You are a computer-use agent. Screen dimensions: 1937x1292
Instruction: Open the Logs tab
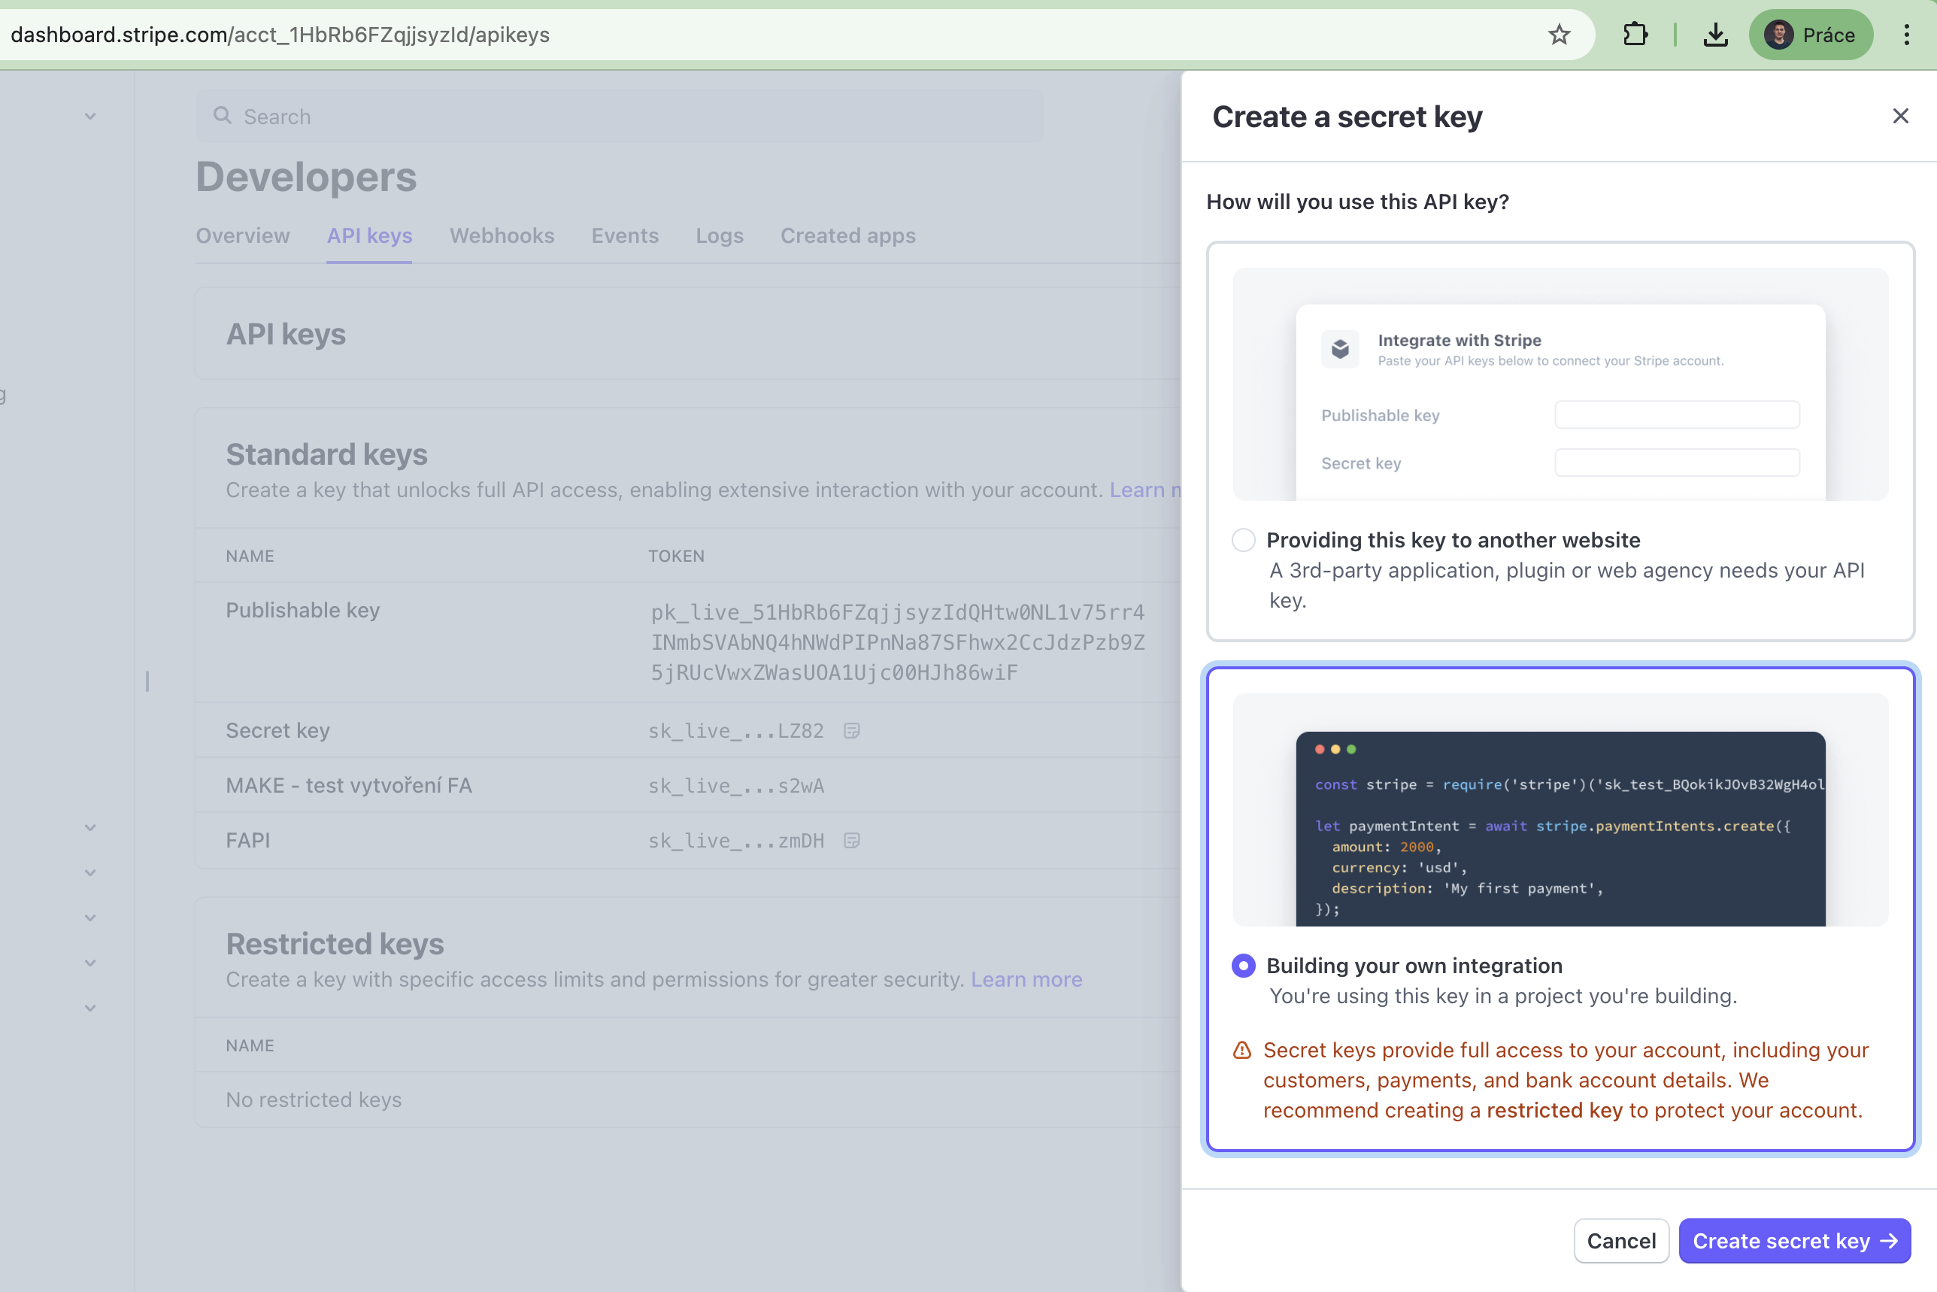point(720,235)
